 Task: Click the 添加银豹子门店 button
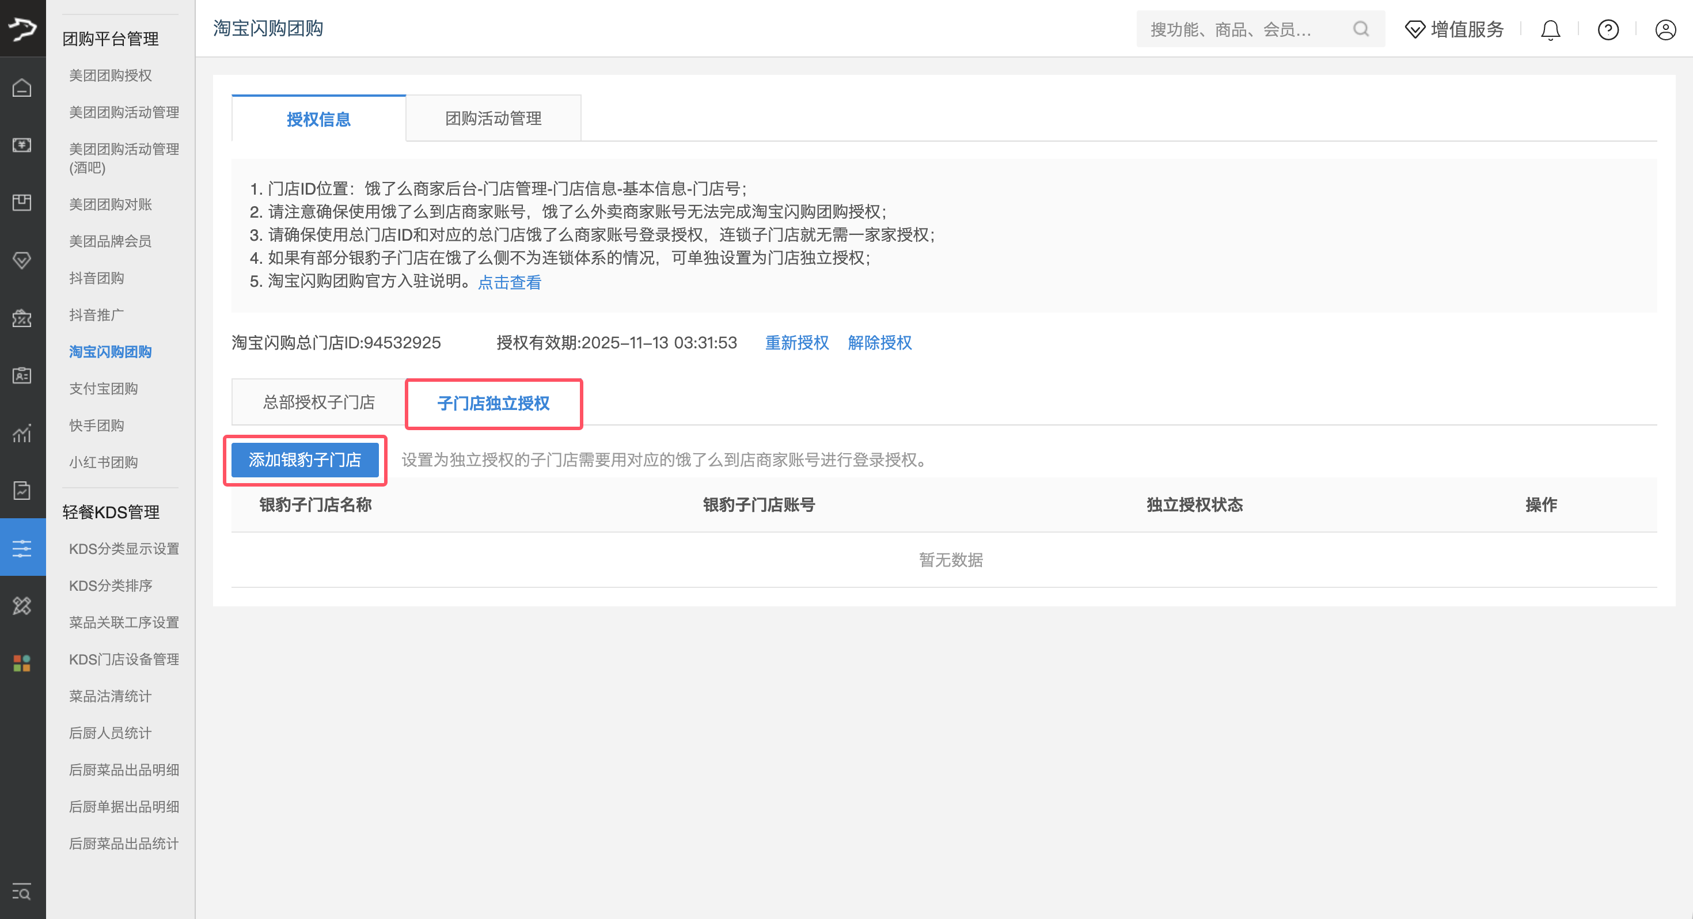[305, 459]
